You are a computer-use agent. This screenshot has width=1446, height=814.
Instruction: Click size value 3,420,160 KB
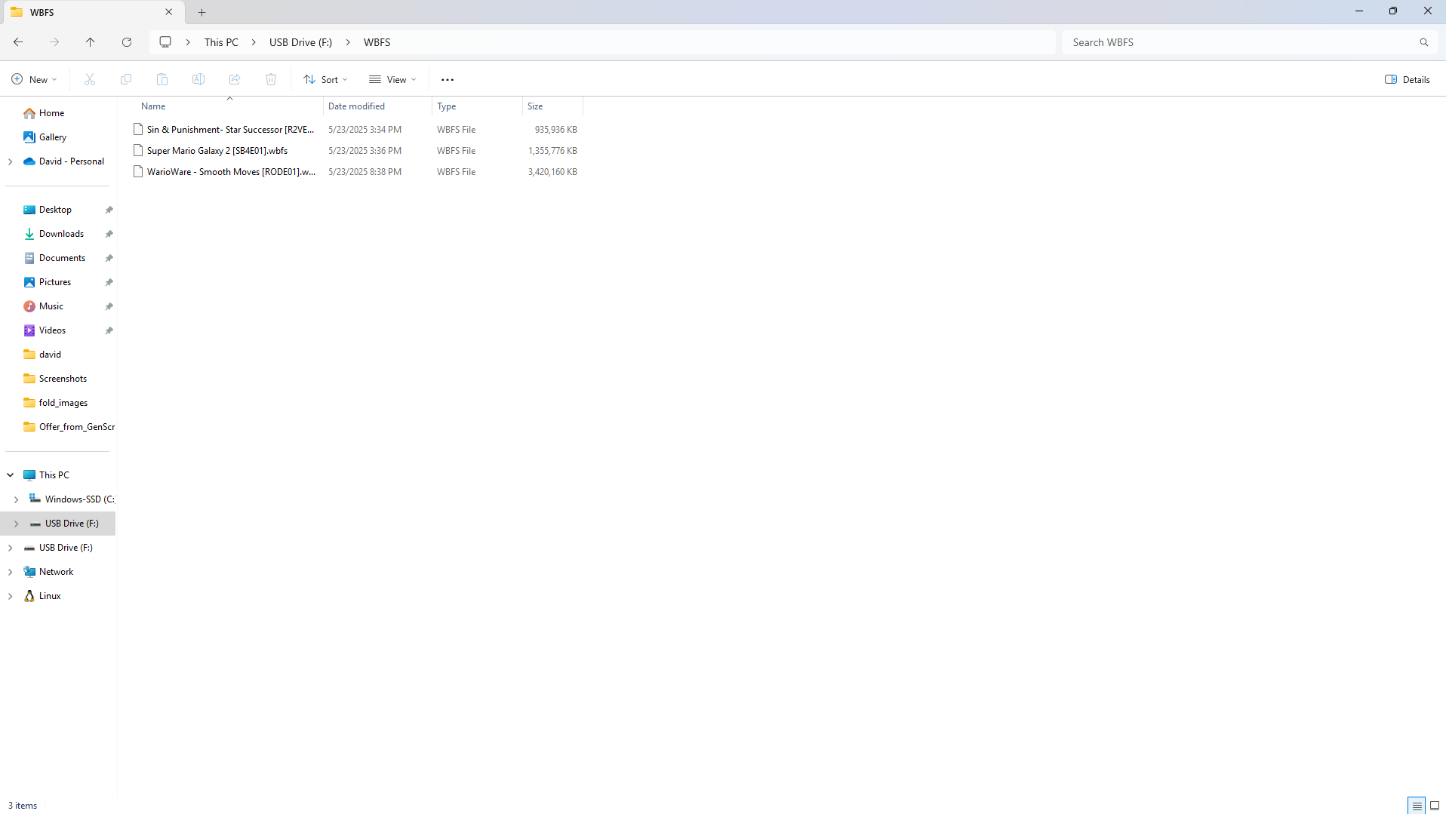point(552,172)
